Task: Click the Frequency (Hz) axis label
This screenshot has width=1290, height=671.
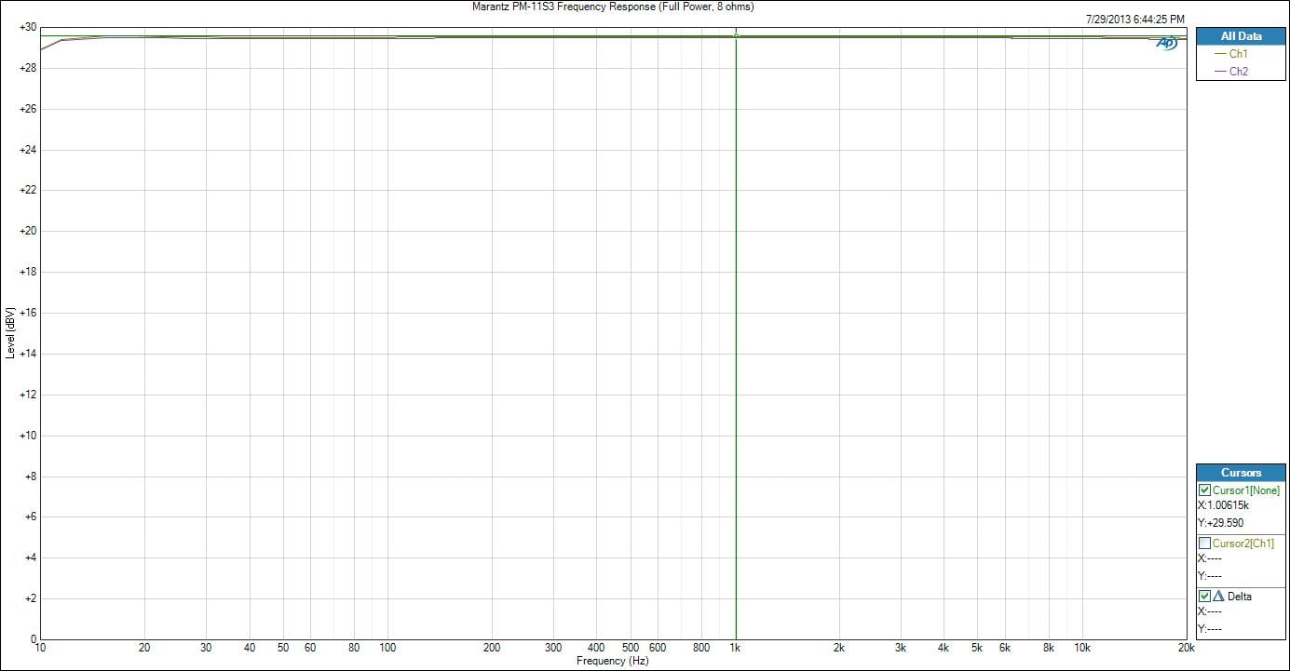Action: pos(612,661)
